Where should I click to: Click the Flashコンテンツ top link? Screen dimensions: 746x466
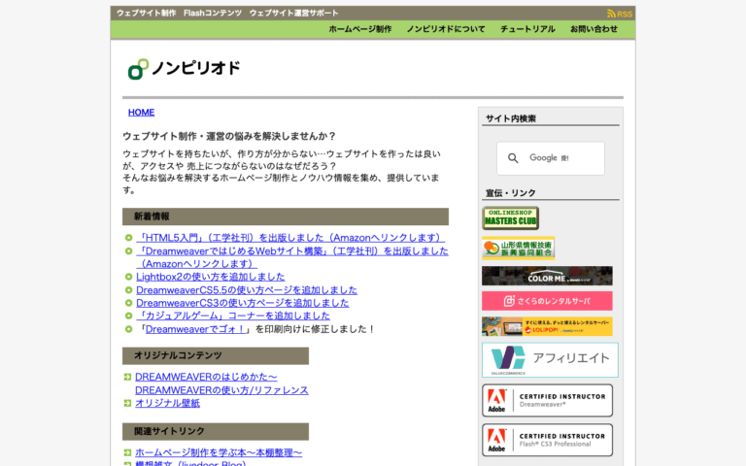coord(213,14)
